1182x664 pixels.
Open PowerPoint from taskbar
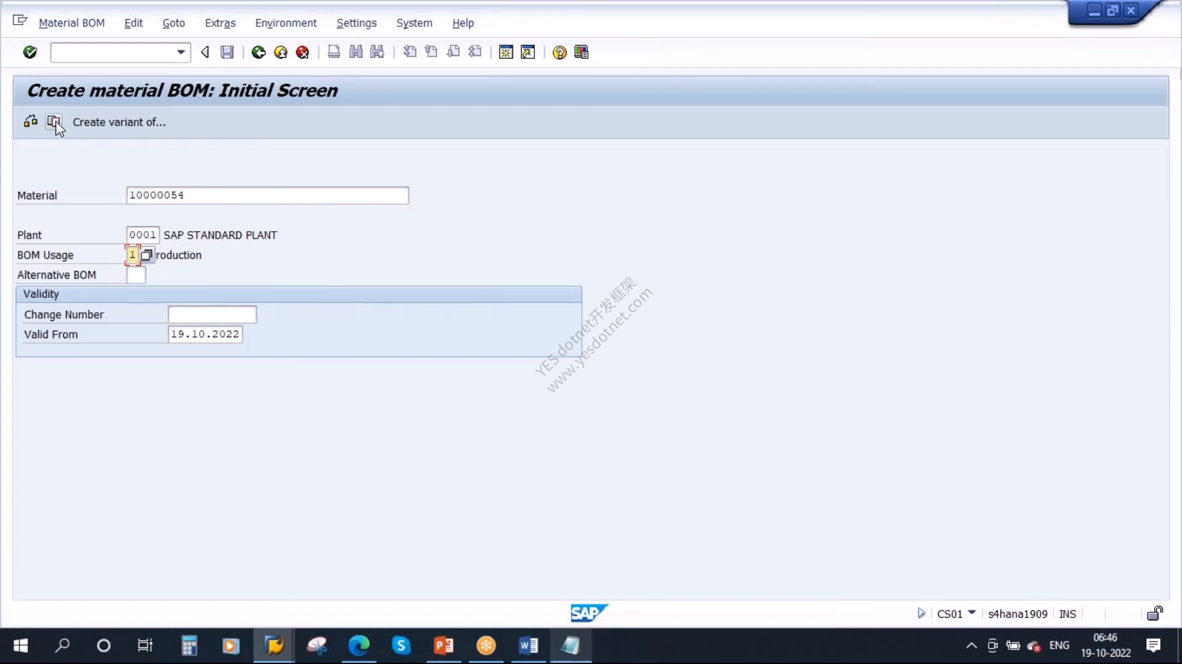[x=443, y=645]
